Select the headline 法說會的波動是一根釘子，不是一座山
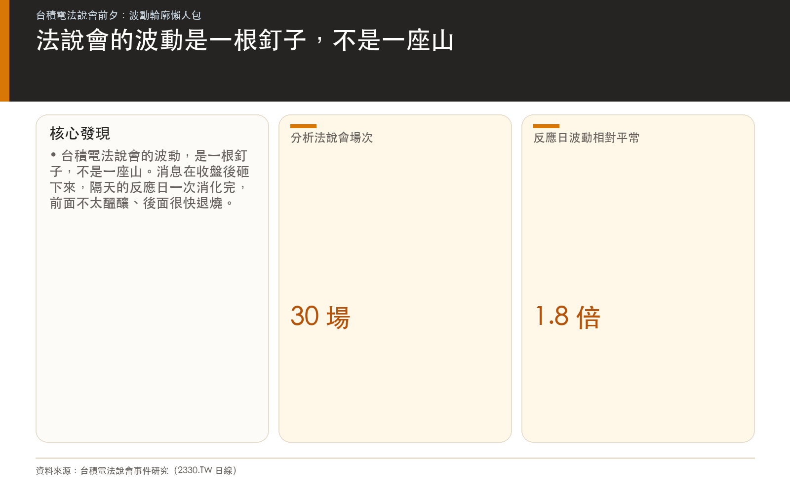Viewport: 790px width, 493px height. 245,40
